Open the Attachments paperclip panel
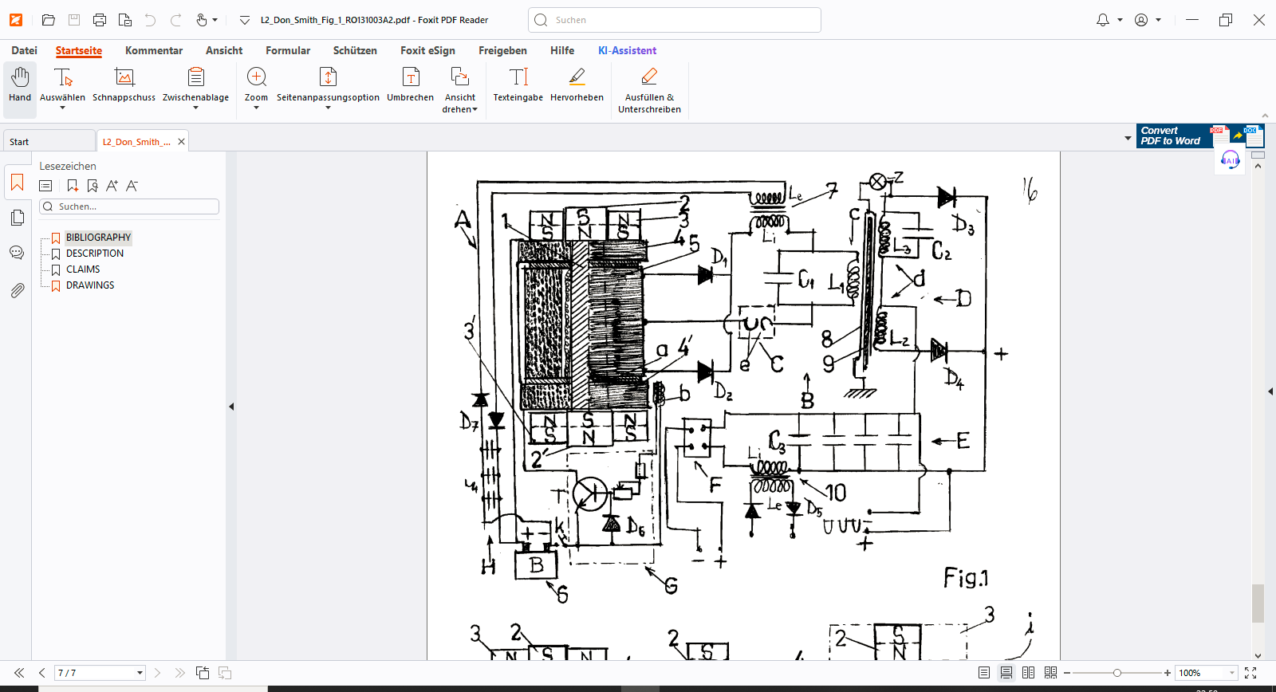The height and width of the screenshot is (692, 1276). [17, 291]
